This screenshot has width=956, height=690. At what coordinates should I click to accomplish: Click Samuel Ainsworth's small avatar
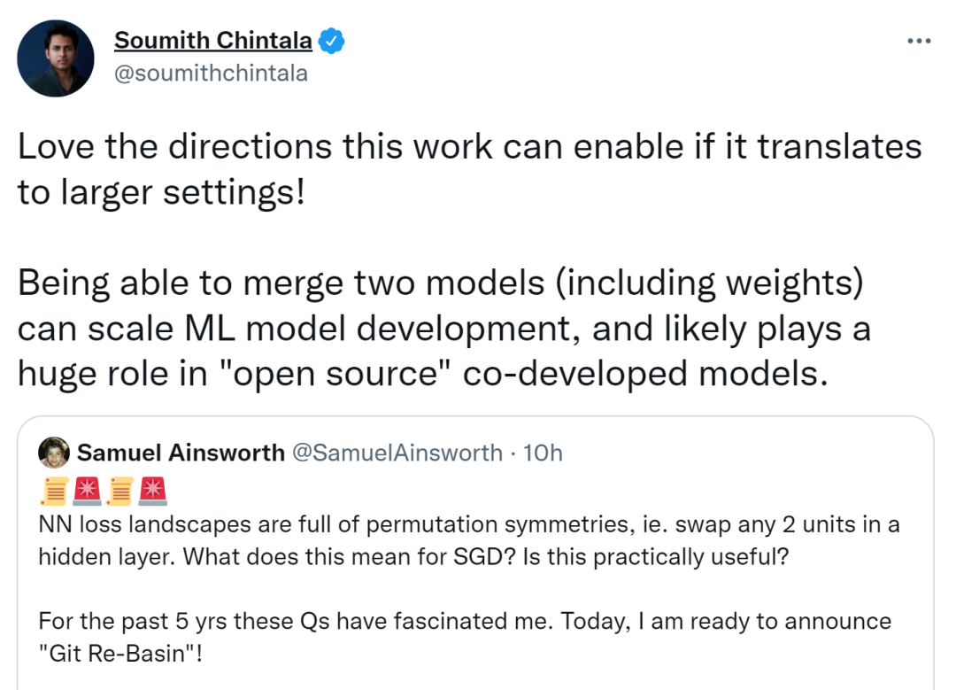[54, 453]
